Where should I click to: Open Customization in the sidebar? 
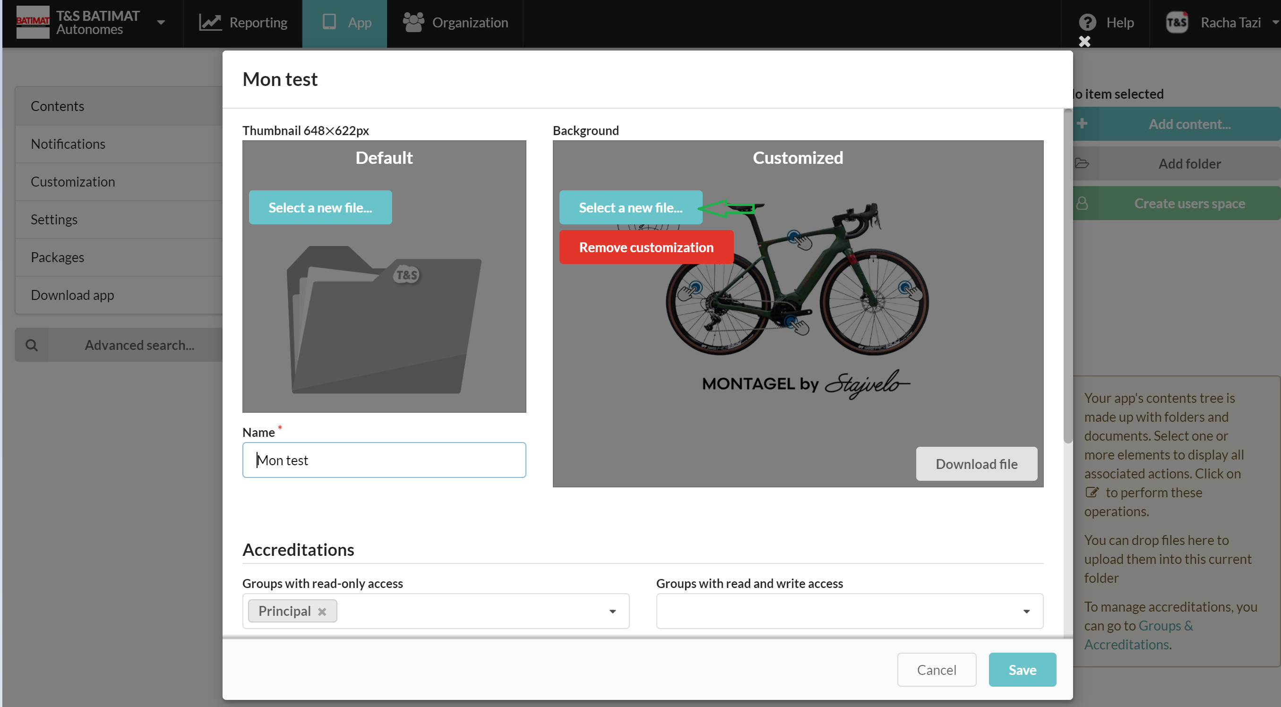click(x=119, y=182)
